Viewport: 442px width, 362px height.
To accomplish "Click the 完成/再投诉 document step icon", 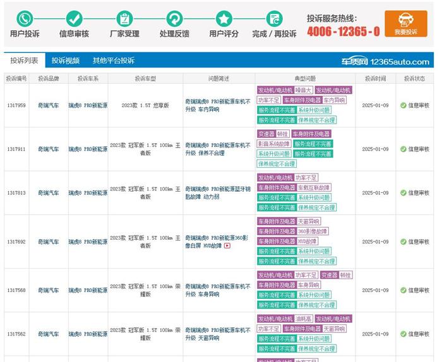I will [274, 19].
